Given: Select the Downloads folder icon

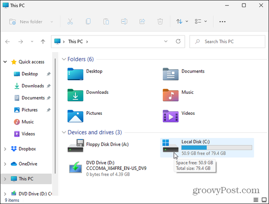Looking at the screenshot, I should point(75,95).
